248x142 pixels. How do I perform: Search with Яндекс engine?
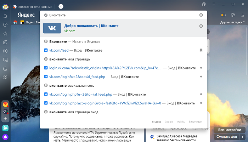pos(157,121)
